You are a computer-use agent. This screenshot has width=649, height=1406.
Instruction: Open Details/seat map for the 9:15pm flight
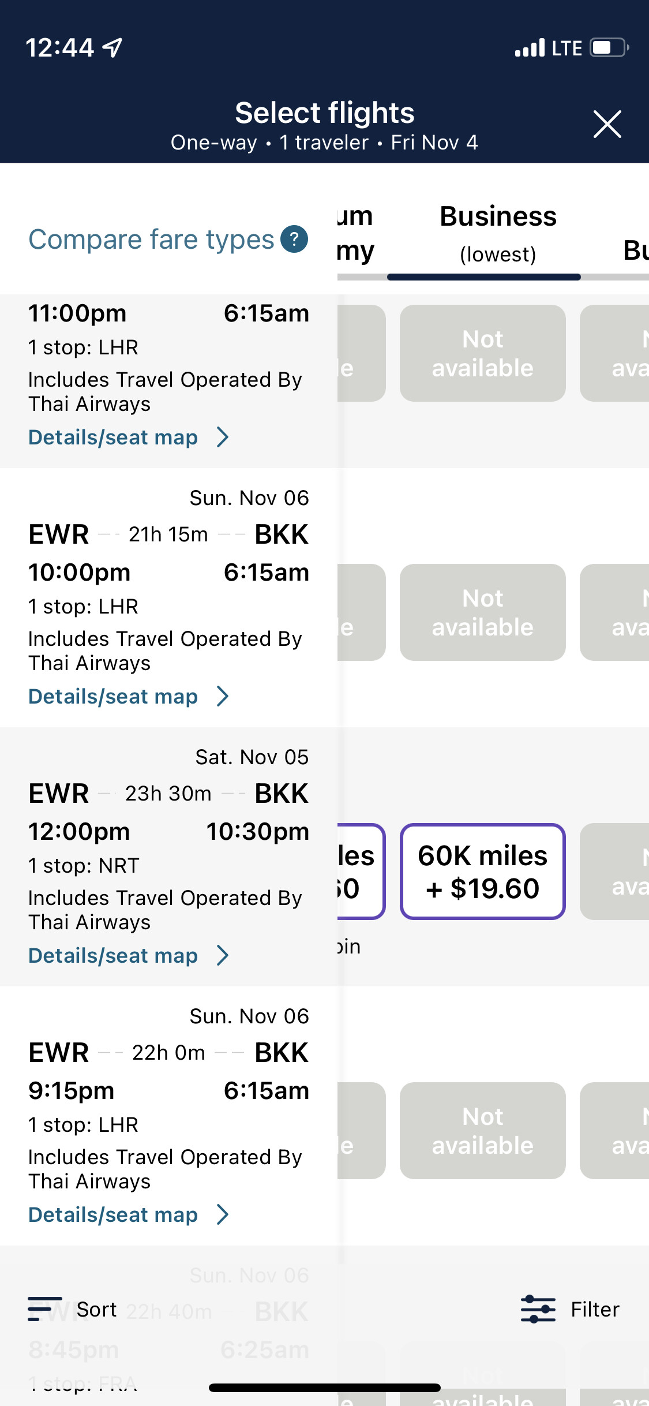click(113, 1214)
